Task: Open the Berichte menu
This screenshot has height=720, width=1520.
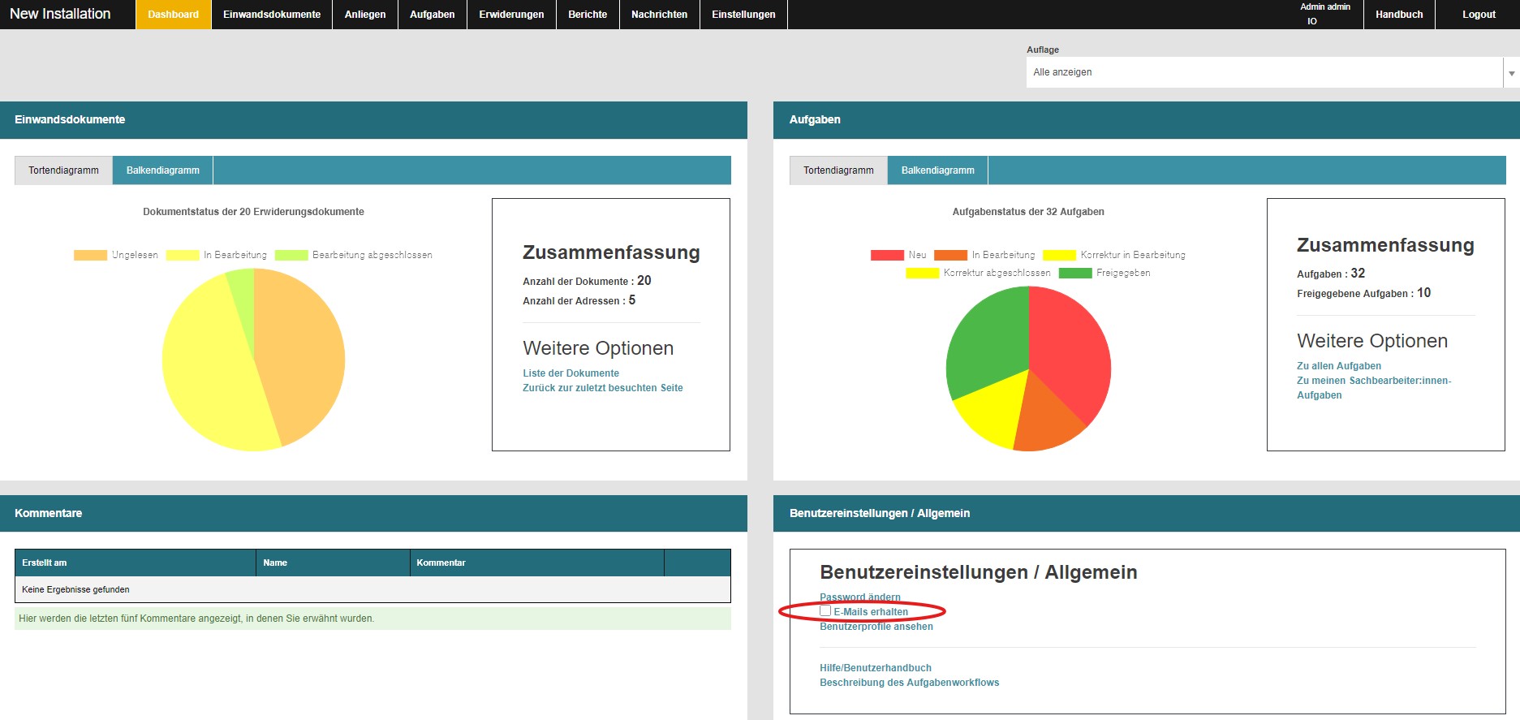Action: (588, 15)
